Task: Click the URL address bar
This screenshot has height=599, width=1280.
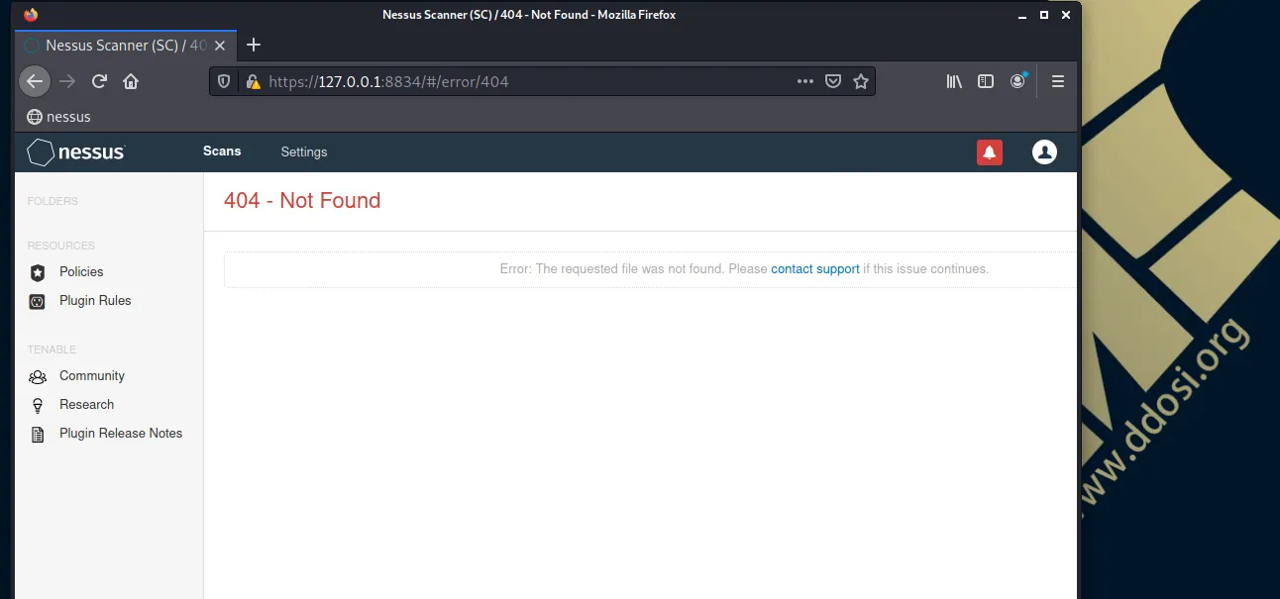Action: pos(515,82)
